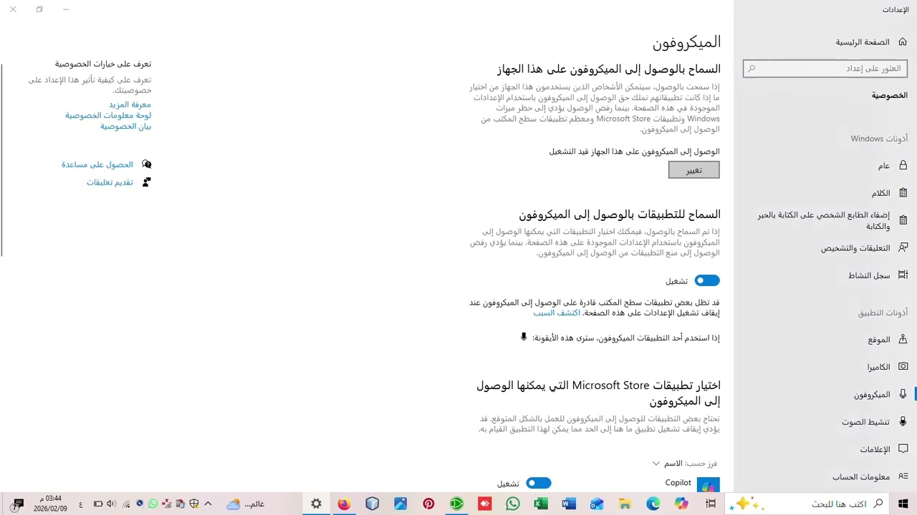Viewport: 917px width, 515px height.
Task: Open the red AnyDesk taskbar icon
Action: [484, 504]
